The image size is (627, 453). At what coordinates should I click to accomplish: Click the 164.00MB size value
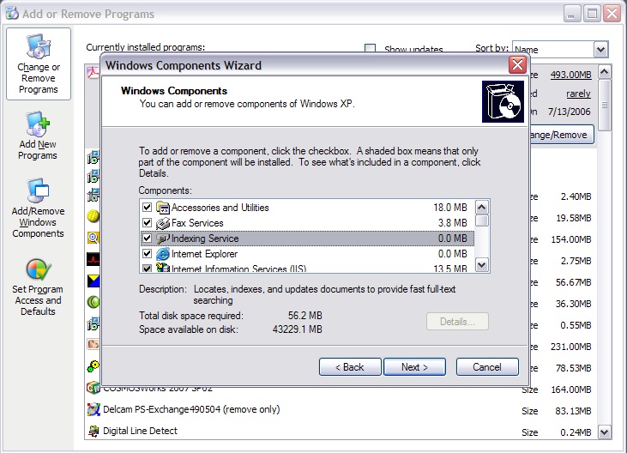click(571, 390)
